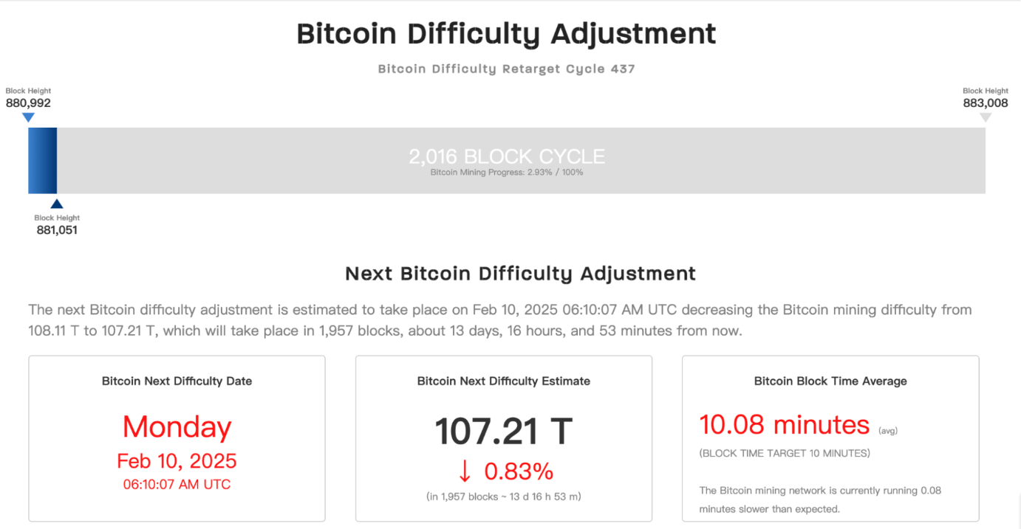Click the "107.21 T" difficulty estimate value
The image size is (1021, 529).
(x=503, y=431)
